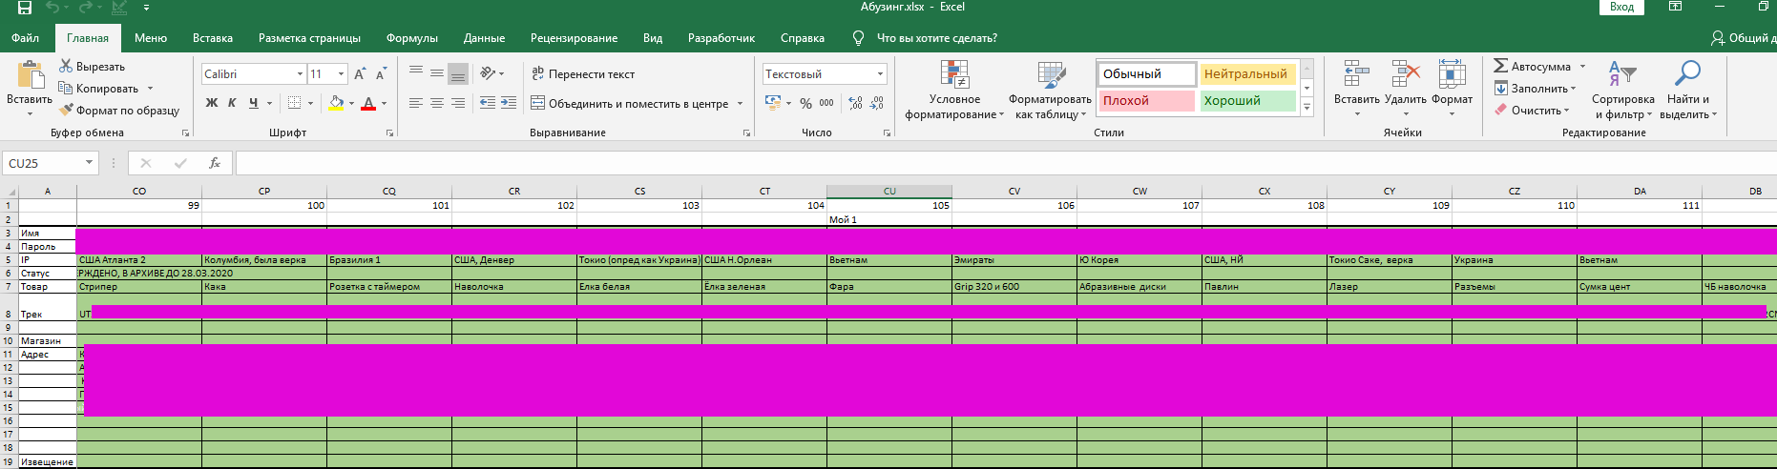Increase decimal places icon
Screen dimensions: 1777x469
click(855, 103)
